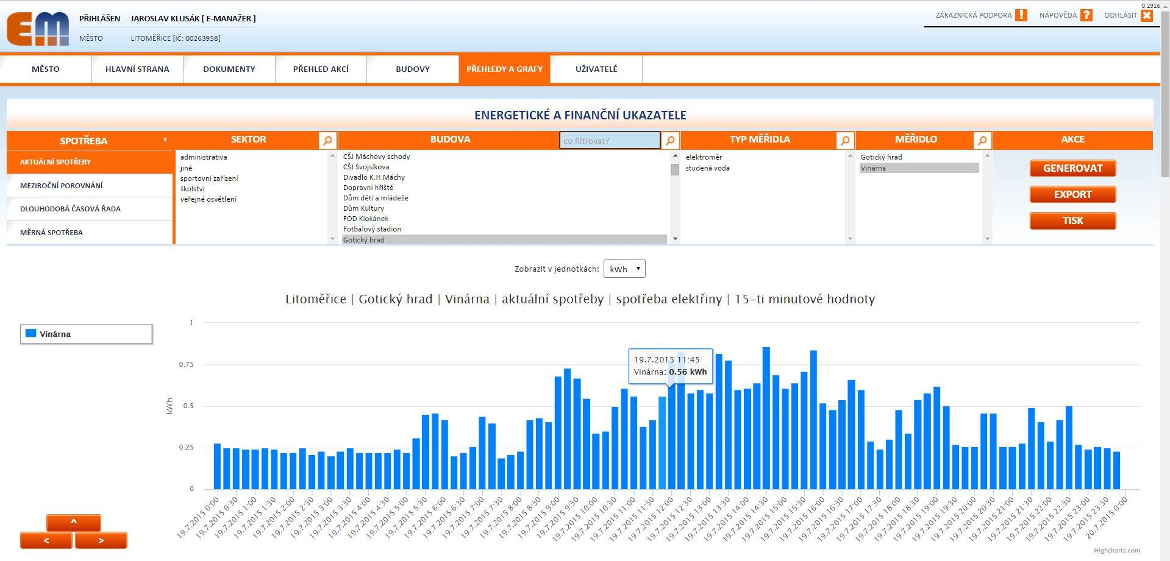Screen dimensions: 1170x561
Task: Select 'Gotický hrad' in BUDOVA list
Action: pyautogui.click(x=504, y=240)
